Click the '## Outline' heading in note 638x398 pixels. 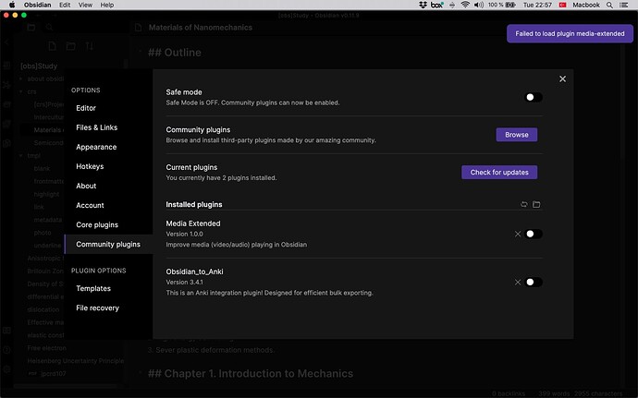174,53
